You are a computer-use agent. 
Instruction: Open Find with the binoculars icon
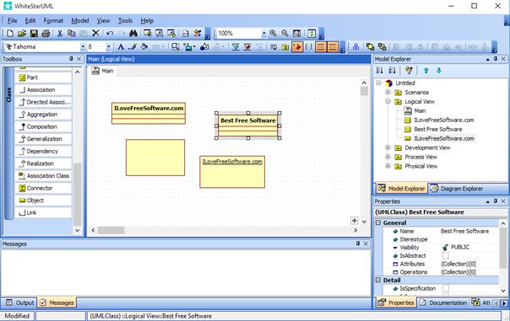[x=133, y=33]
